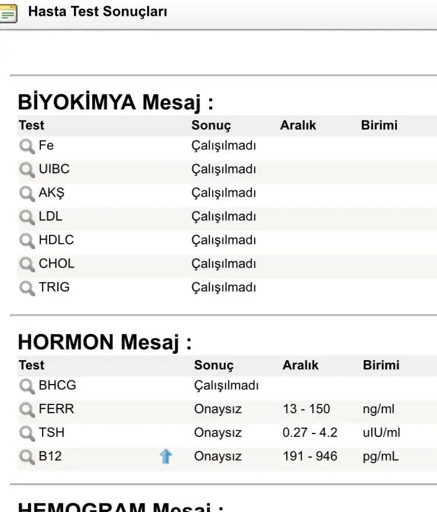Click the B12 magnifier icon
The width and height of the screenshot is (437, 512).
pos(27,457)
